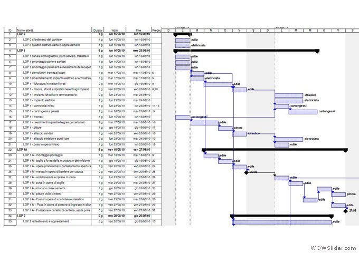Click the Durata column header
Screen dimensions: 359x253
point(98,30)
